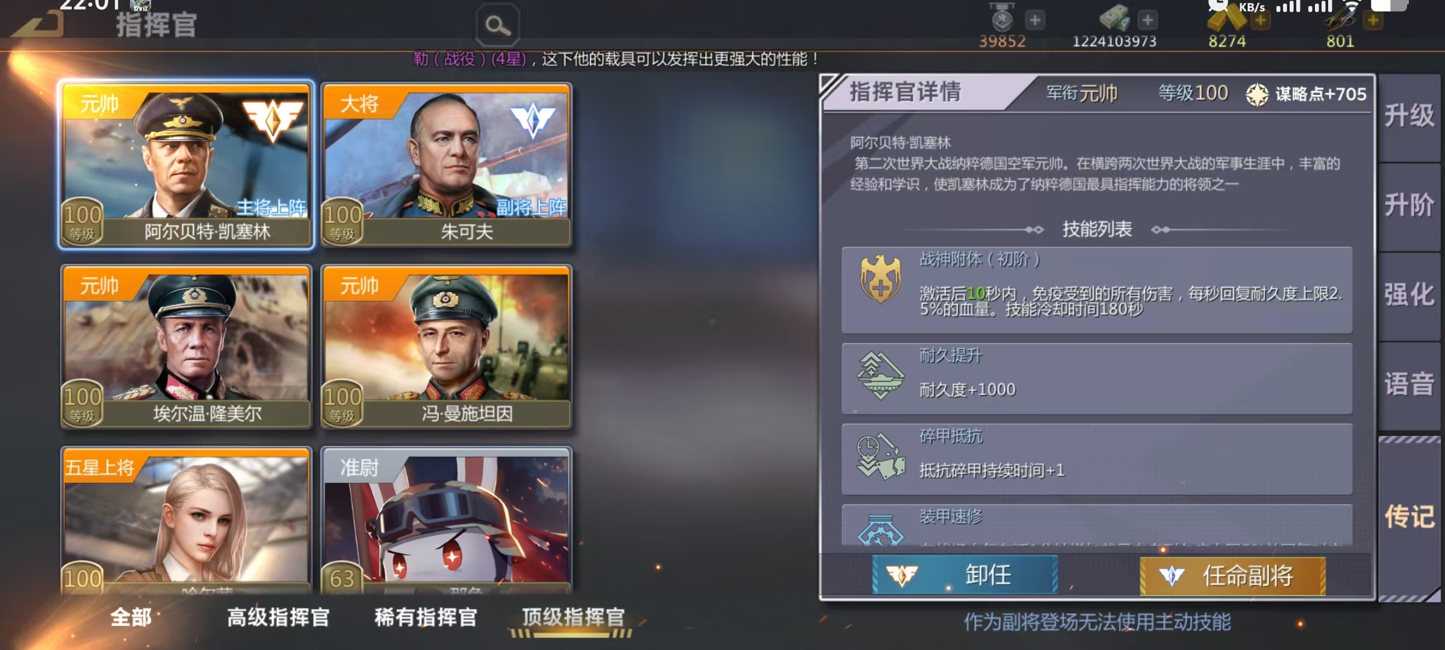The height and width of the screenshot is (650, 1445).
Task: Select the 全部 filter tab
Action: pos(131,617)
